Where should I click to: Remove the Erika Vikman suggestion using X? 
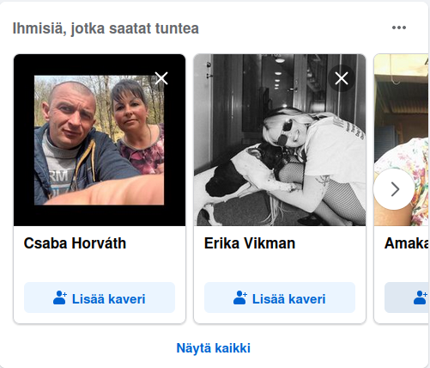tap(342, 78)
